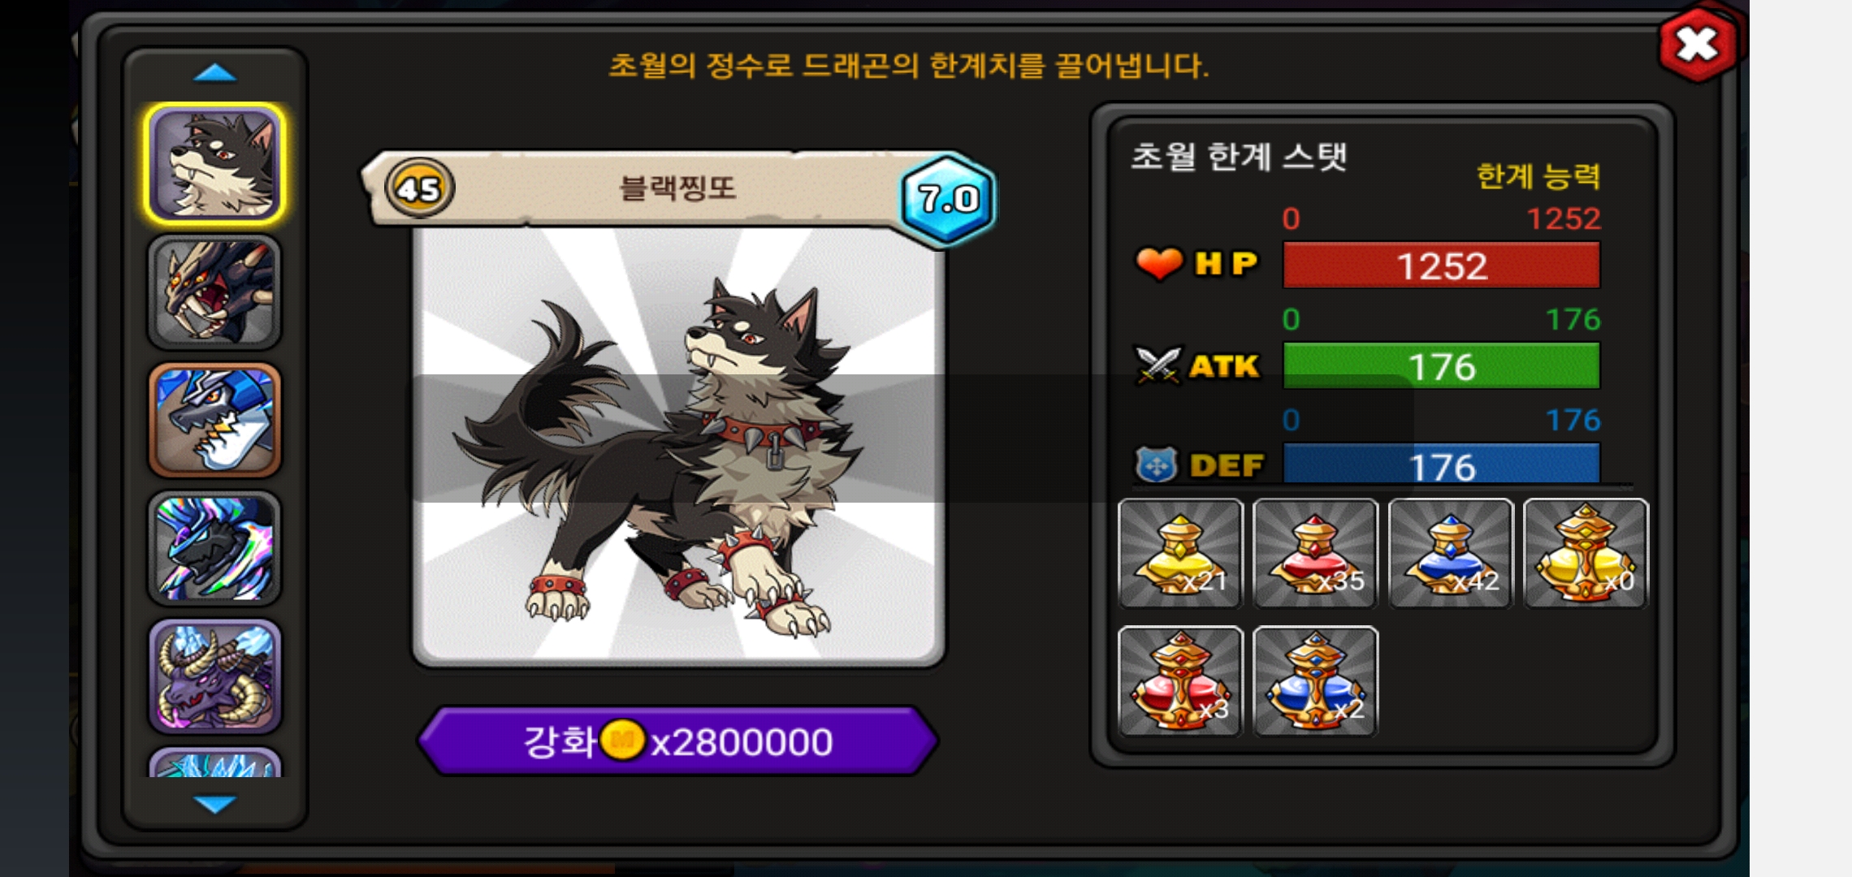
Task: Choose the purple horned dragon thumbnail
Action: coord(215,676)
